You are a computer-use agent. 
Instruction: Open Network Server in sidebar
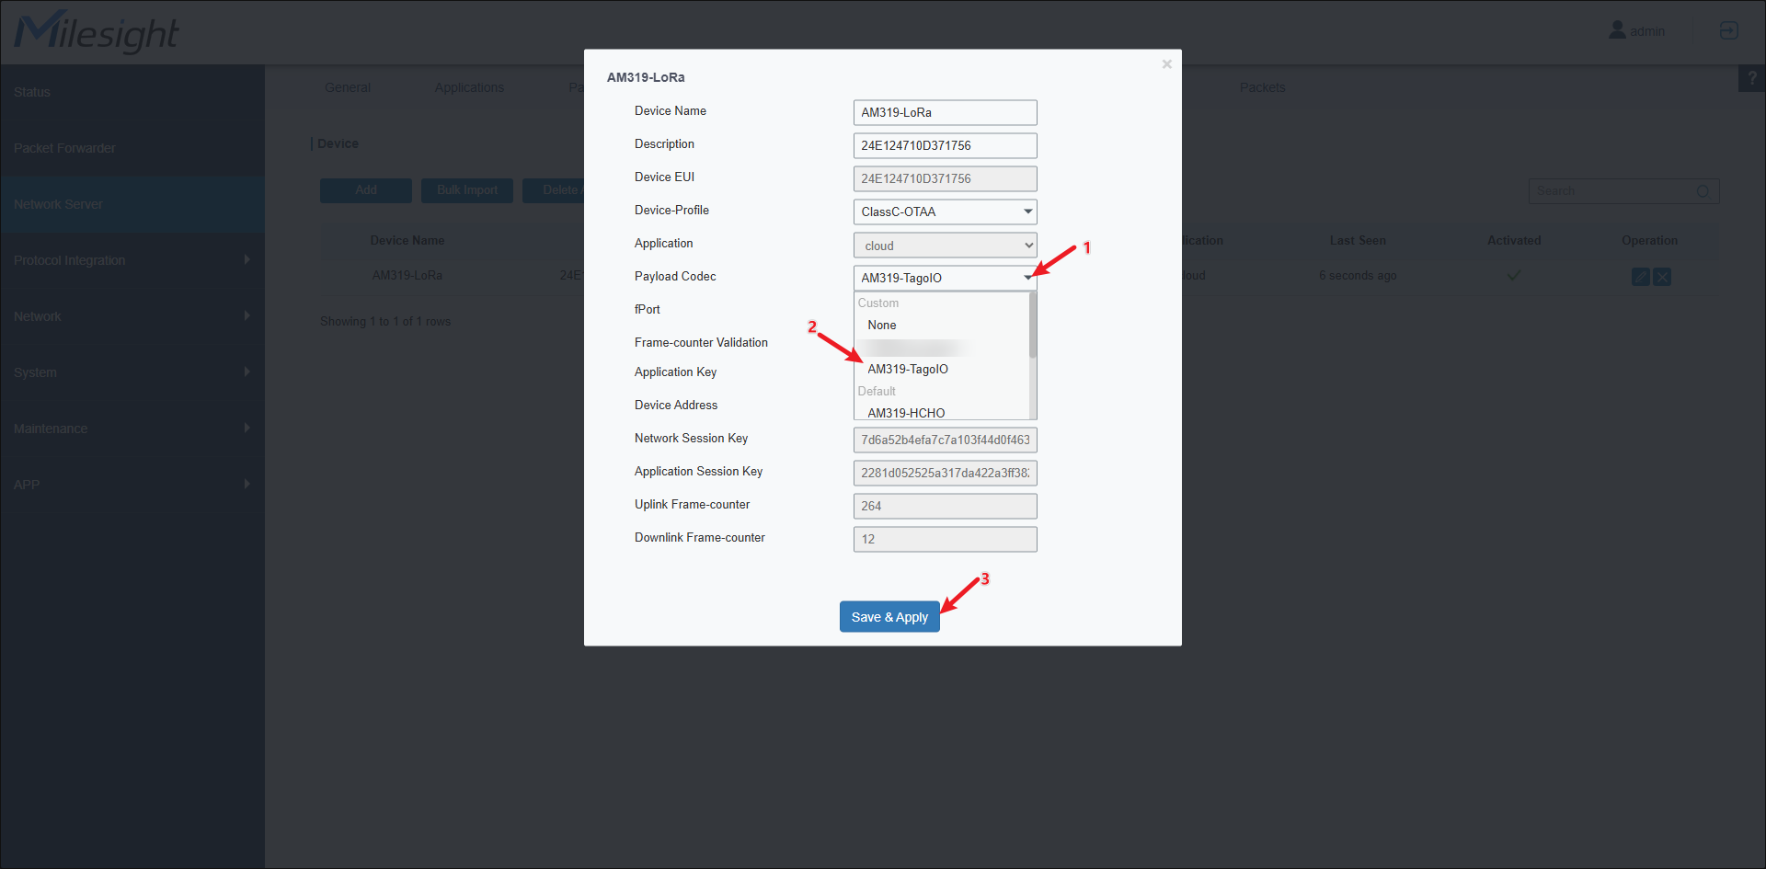point(132,204)
